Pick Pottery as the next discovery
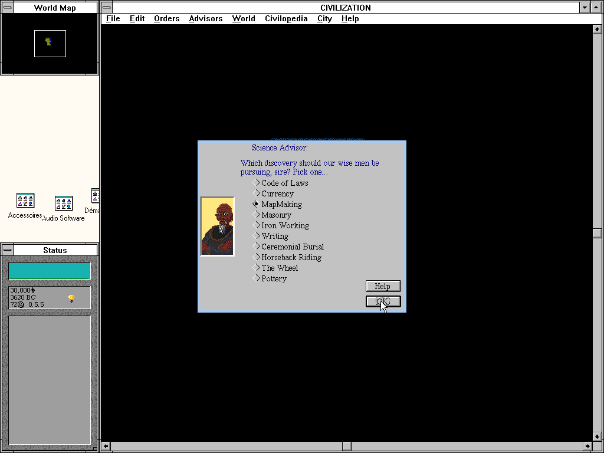Viewport: 604px width, 453px height. click(x=270, y=278)
